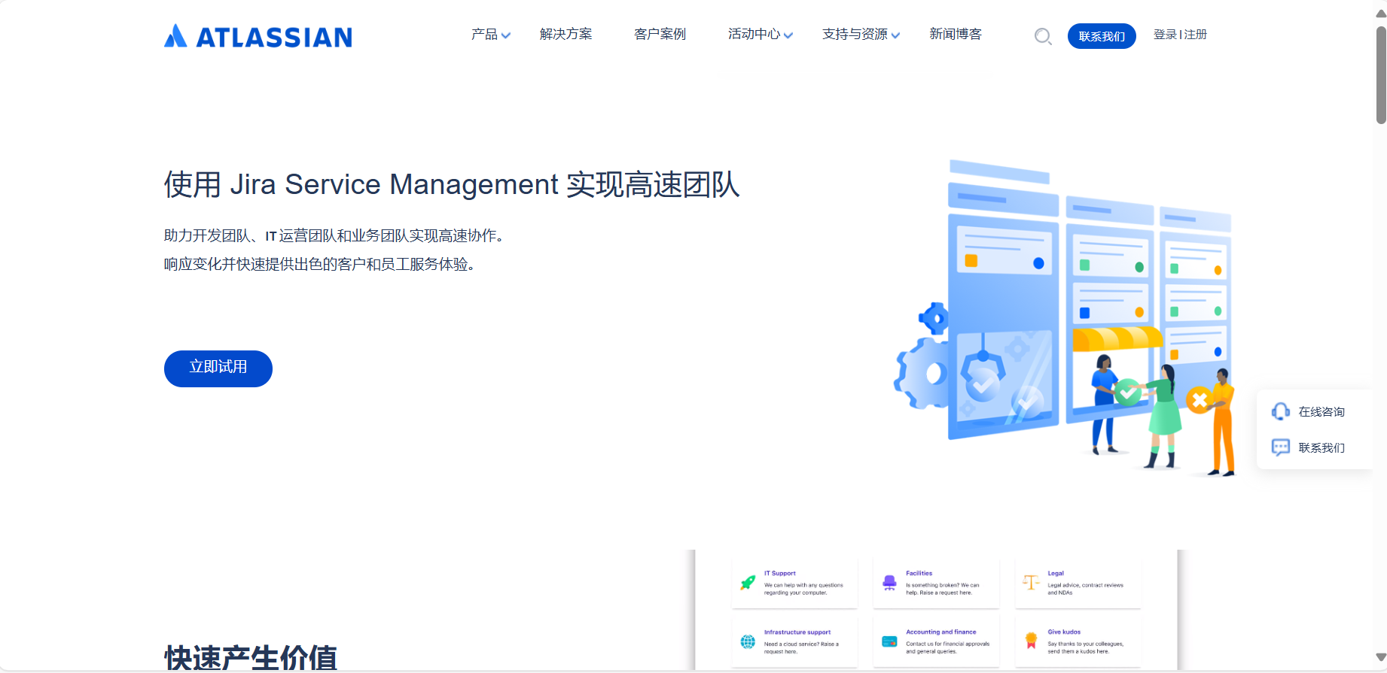Click the 在线咨询 floating link
This screenshot has height=673, width=1387.
(x=1321, y=411)
